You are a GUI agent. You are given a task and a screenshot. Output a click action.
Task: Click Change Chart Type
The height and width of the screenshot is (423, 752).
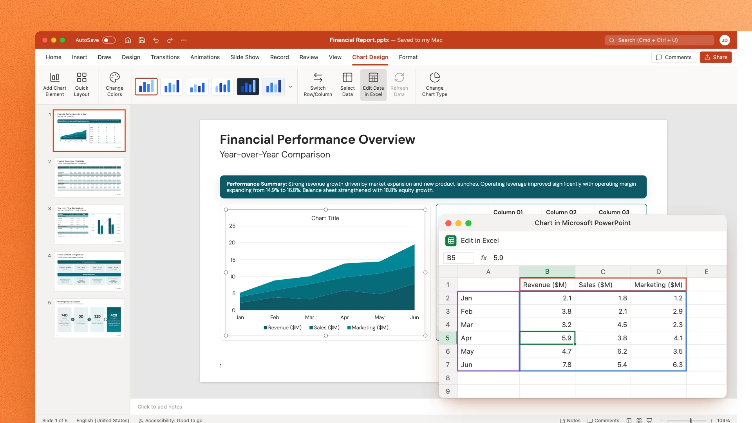coord(435,85)
